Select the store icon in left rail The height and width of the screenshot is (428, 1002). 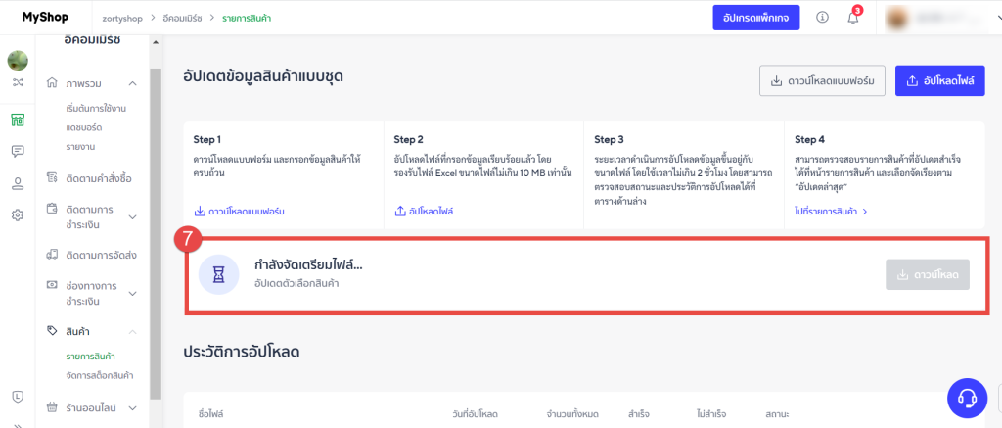click(18, 119)
